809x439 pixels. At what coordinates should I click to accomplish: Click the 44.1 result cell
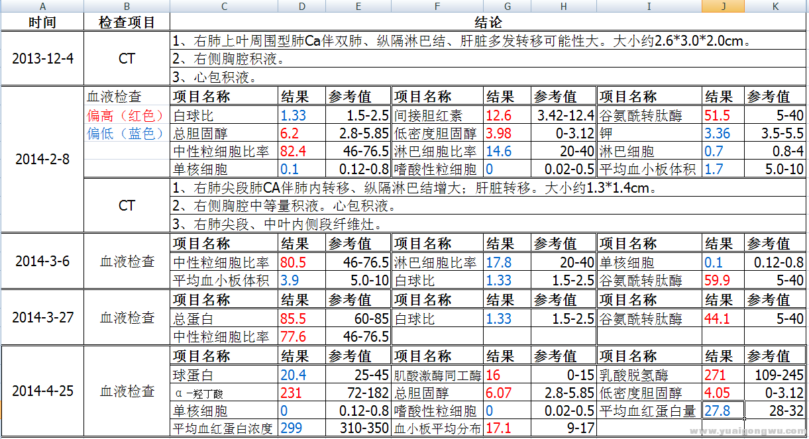[724, 318]
